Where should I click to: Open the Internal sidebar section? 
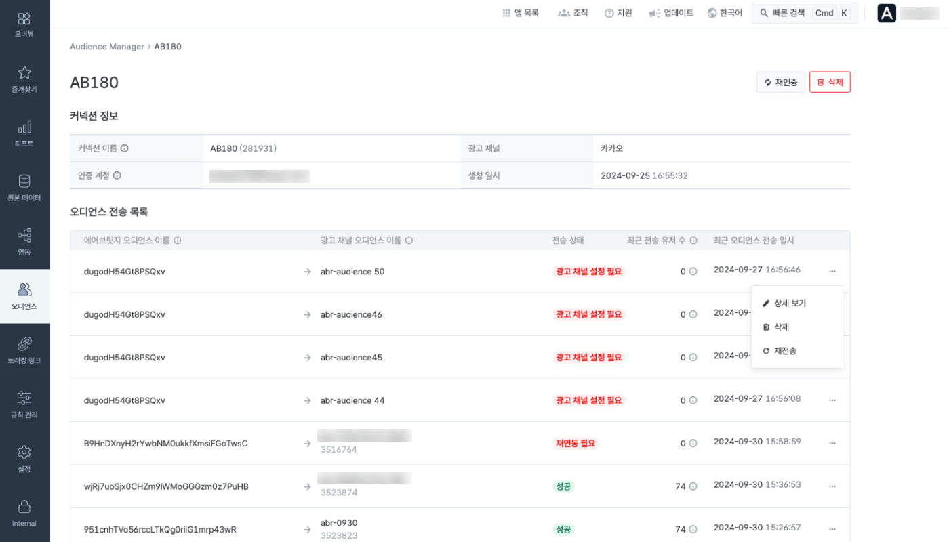[24, 513]
